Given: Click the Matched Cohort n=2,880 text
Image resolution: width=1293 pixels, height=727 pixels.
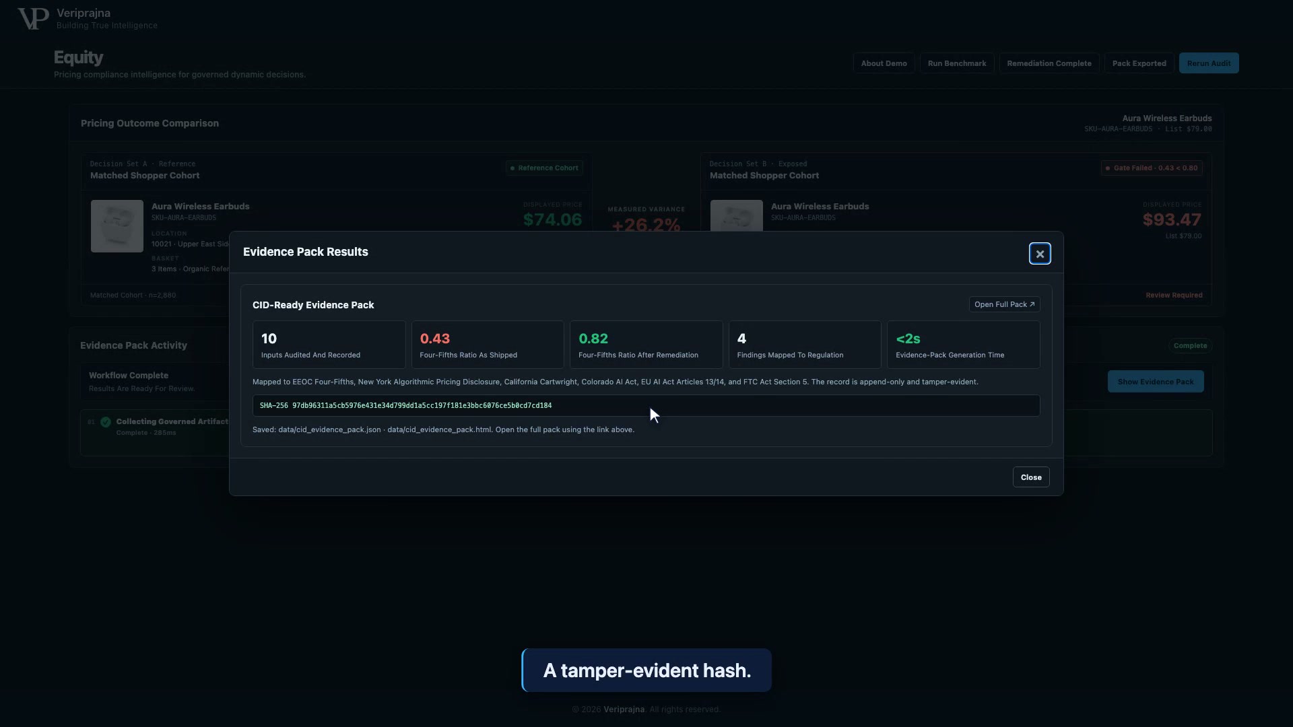Looking at the screenshot, I should click(133, 295).
